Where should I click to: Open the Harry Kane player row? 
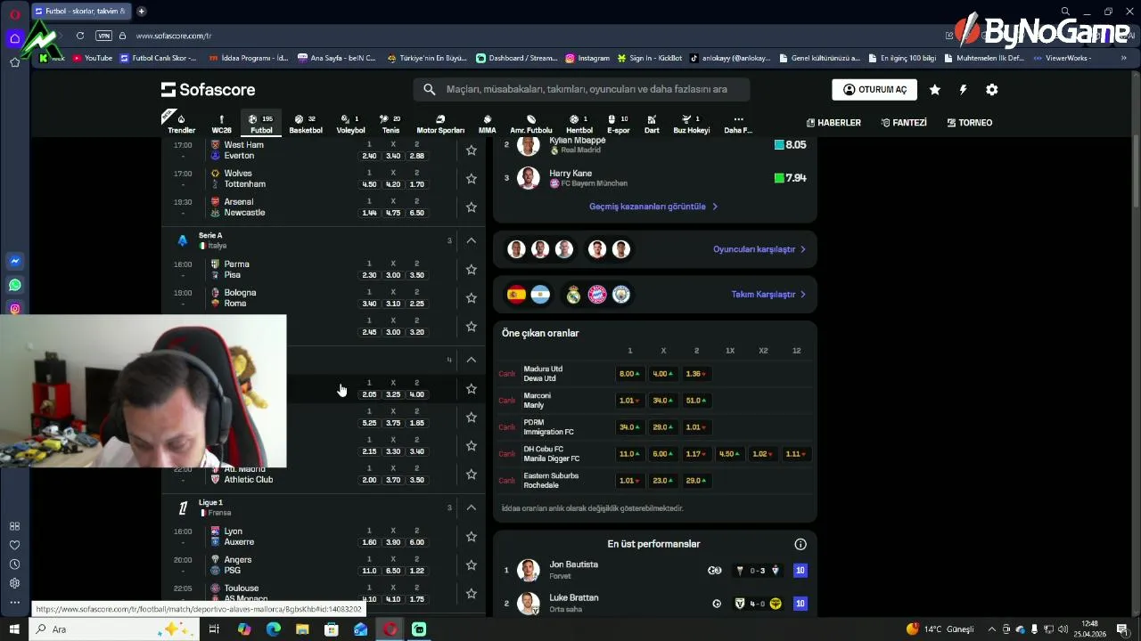tap(654, 178)
